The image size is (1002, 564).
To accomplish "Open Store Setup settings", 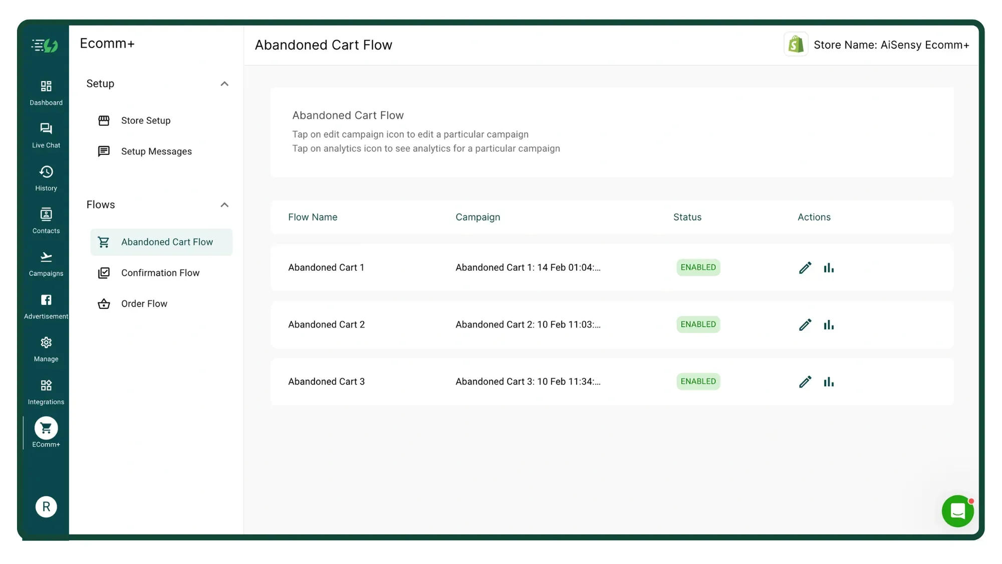I will click(x=146, y=120).
